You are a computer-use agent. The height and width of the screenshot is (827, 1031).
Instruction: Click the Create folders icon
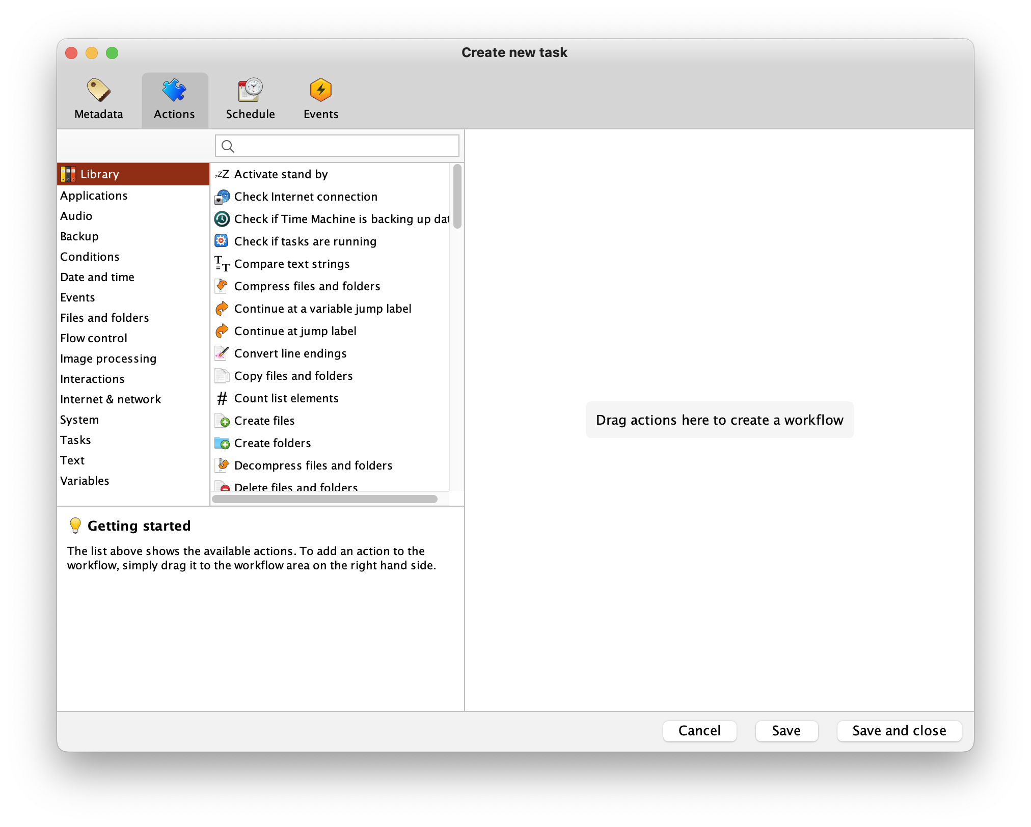pyautogui.click(x=222, y=443)
